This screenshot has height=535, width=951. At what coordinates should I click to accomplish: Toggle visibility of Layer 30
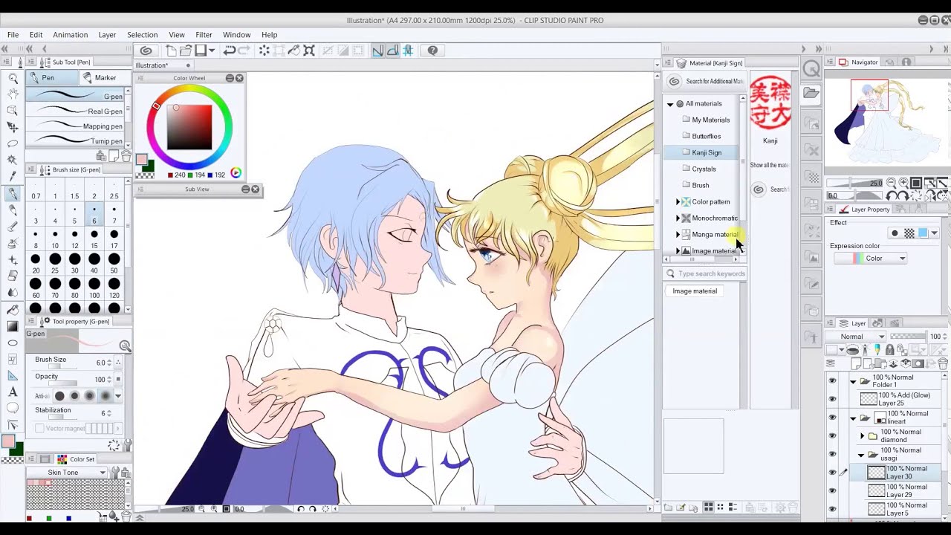[832, 473]
